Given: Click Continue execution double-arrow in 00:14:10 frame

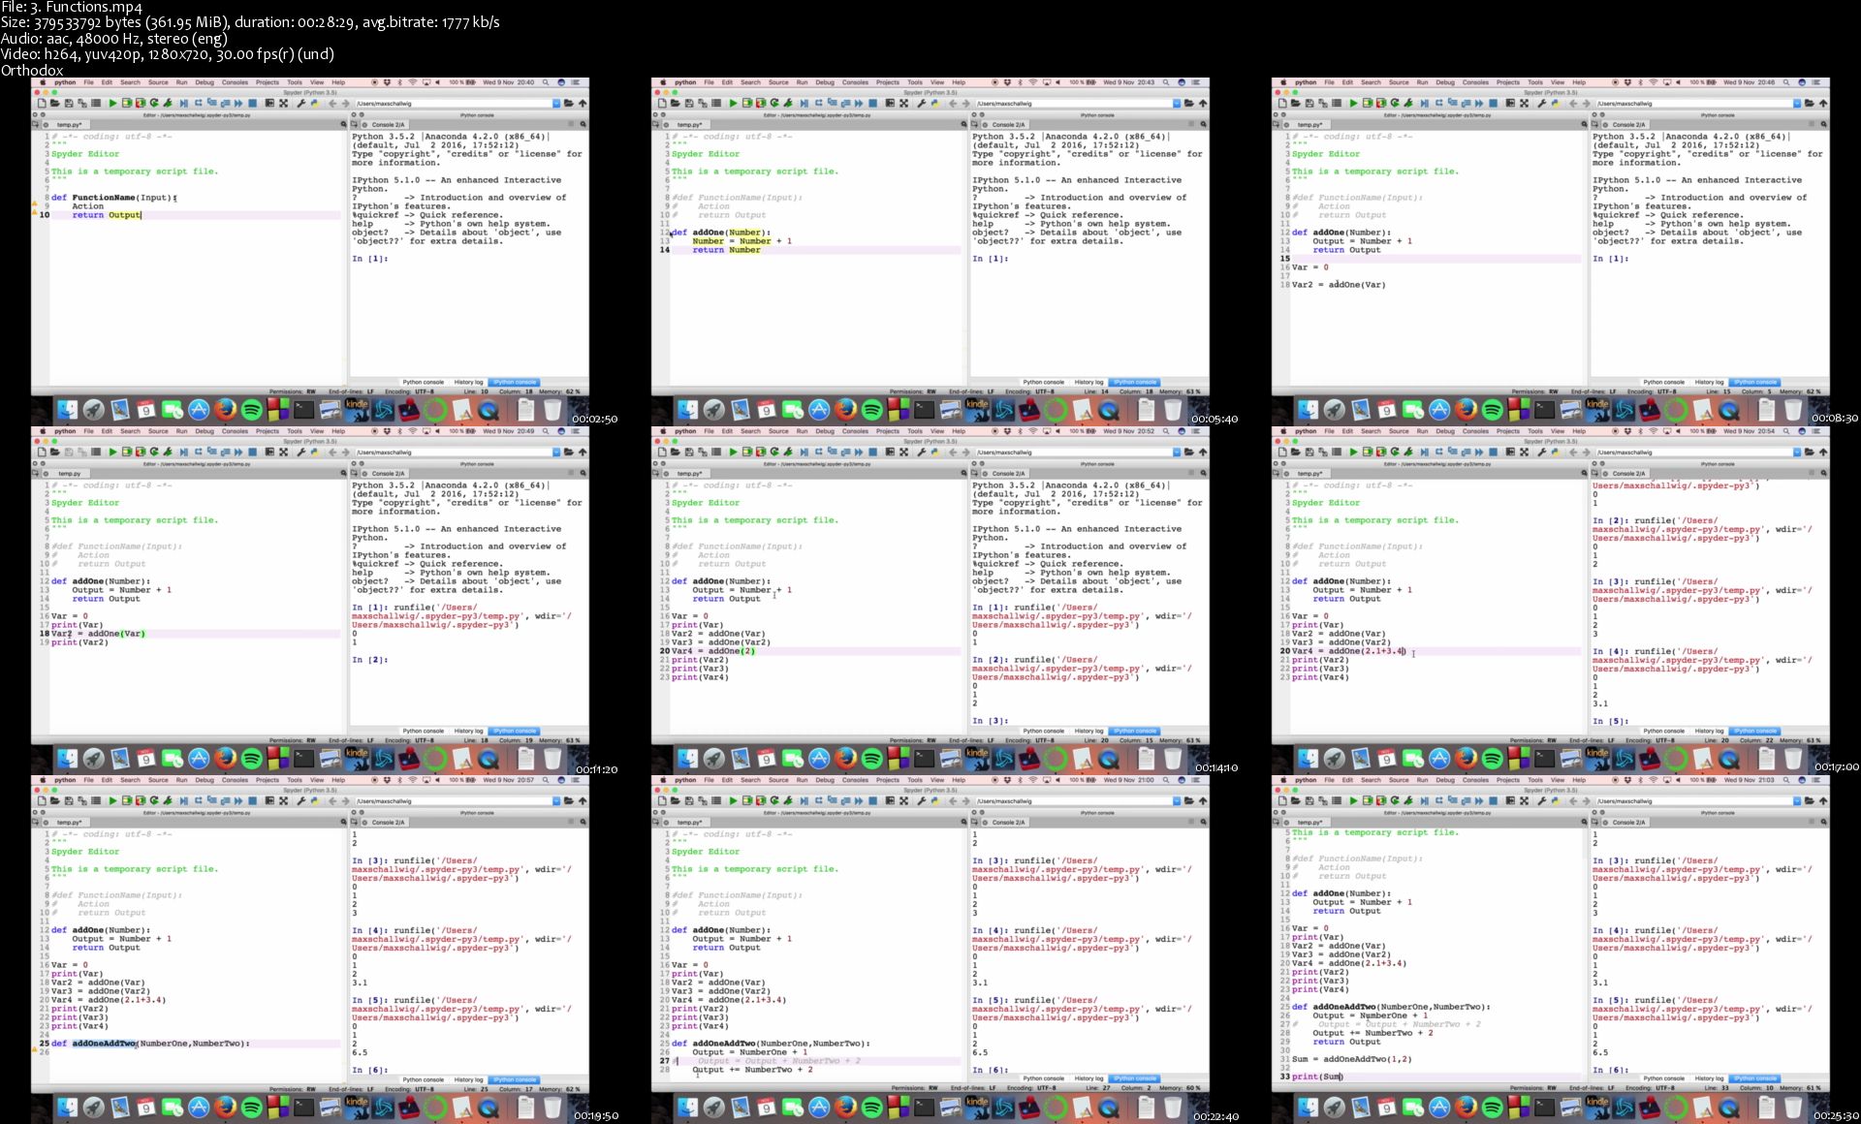Looking at the screenshot, I should click(x=859, y=452).
